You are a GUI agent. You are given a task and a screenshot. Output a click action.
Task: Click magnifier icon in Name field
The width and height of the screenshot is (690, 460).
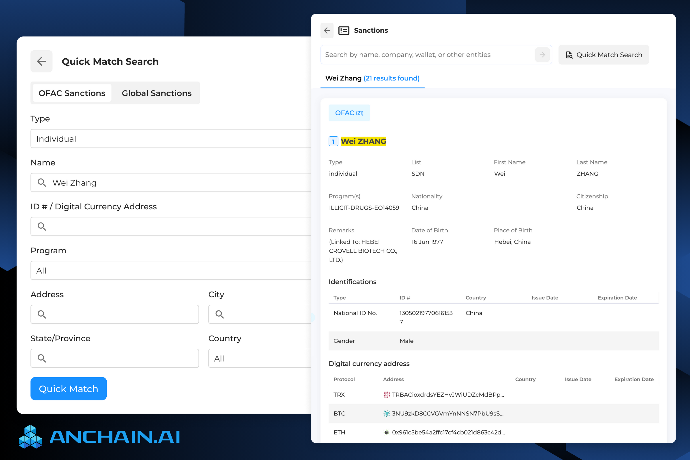coord(42,183)
